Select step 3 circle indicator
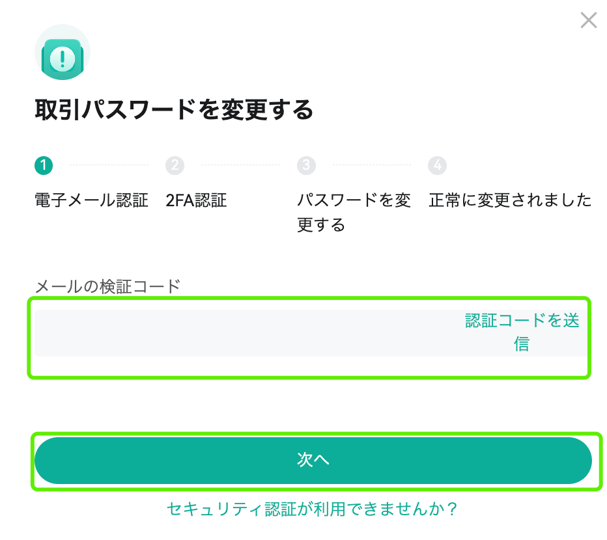 pos(306,165)
